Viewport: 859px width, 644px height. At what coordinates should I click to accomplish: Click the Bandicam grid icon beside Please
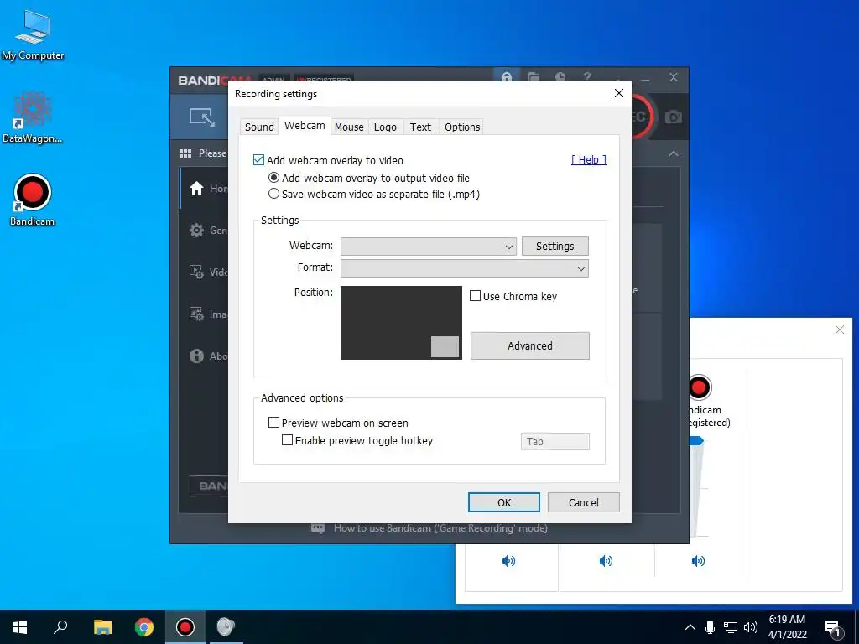coord(185,153)
